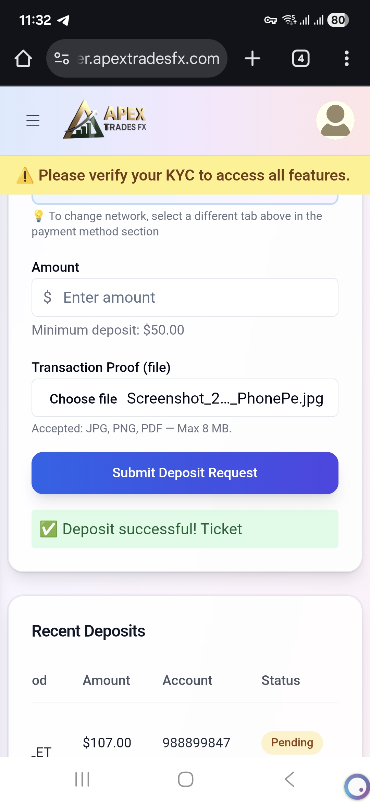The image size is (370, 803).
Task: Select the apextradesfx.com address bar
Action: [148, 58]
